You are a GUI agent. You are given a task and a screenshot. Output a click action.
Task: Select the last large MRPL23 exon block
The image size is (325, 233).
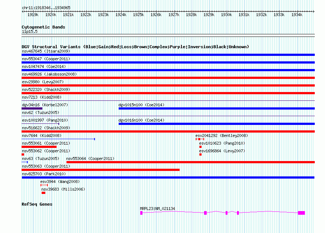[x=302, y=213]
